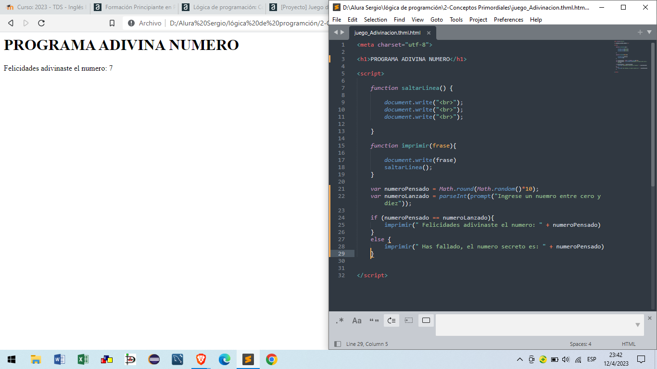Click 'Felicidades adivinaste el numero: 7' text
657x369 pixels.
click(x=58, y=68)
